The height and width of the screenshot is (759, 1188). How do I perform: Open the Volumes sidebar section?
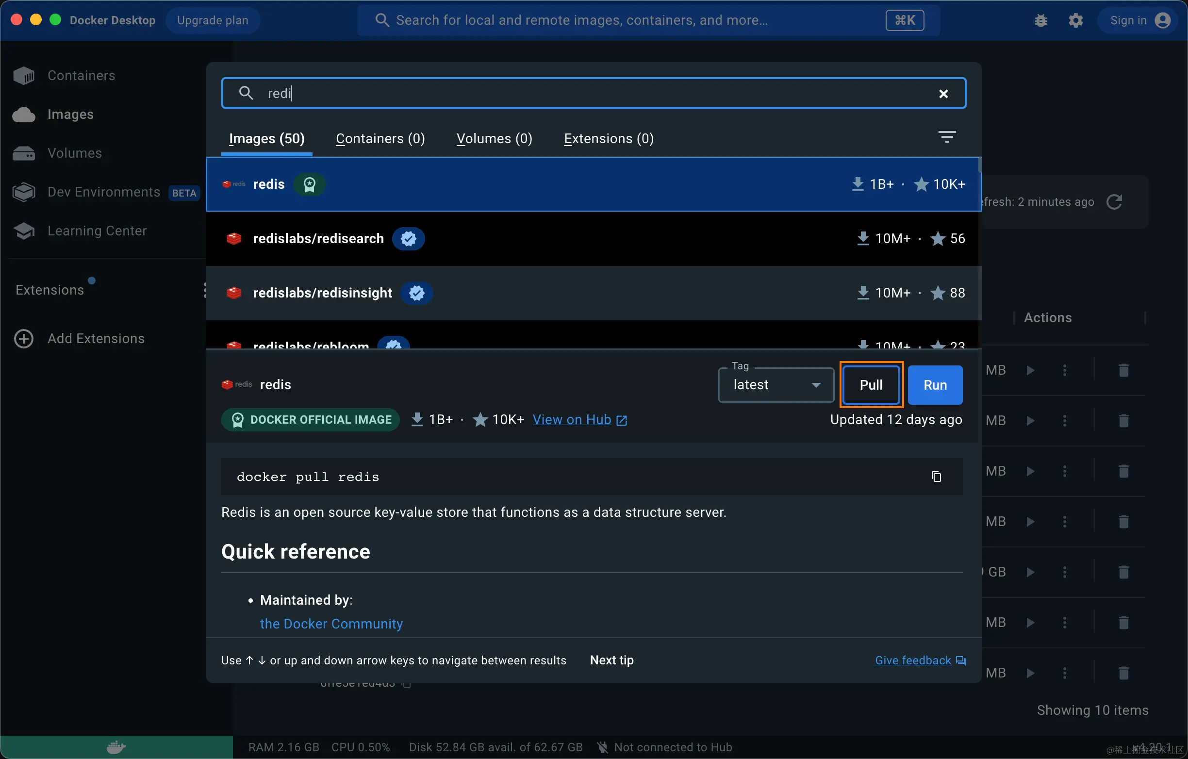(57, 153)
